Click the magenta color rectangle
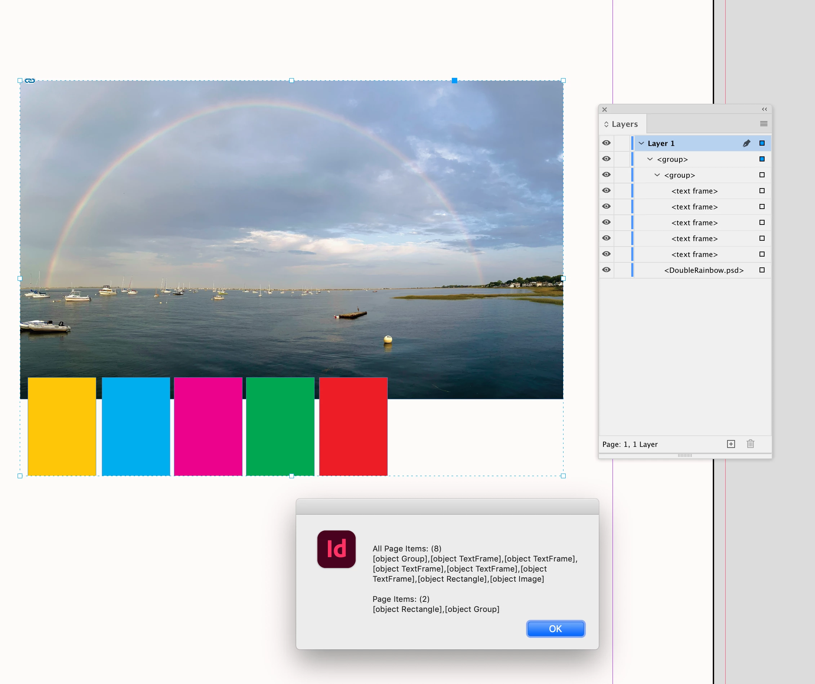The width and height of the screenshot is (815, 684). (x=208, y=426)
